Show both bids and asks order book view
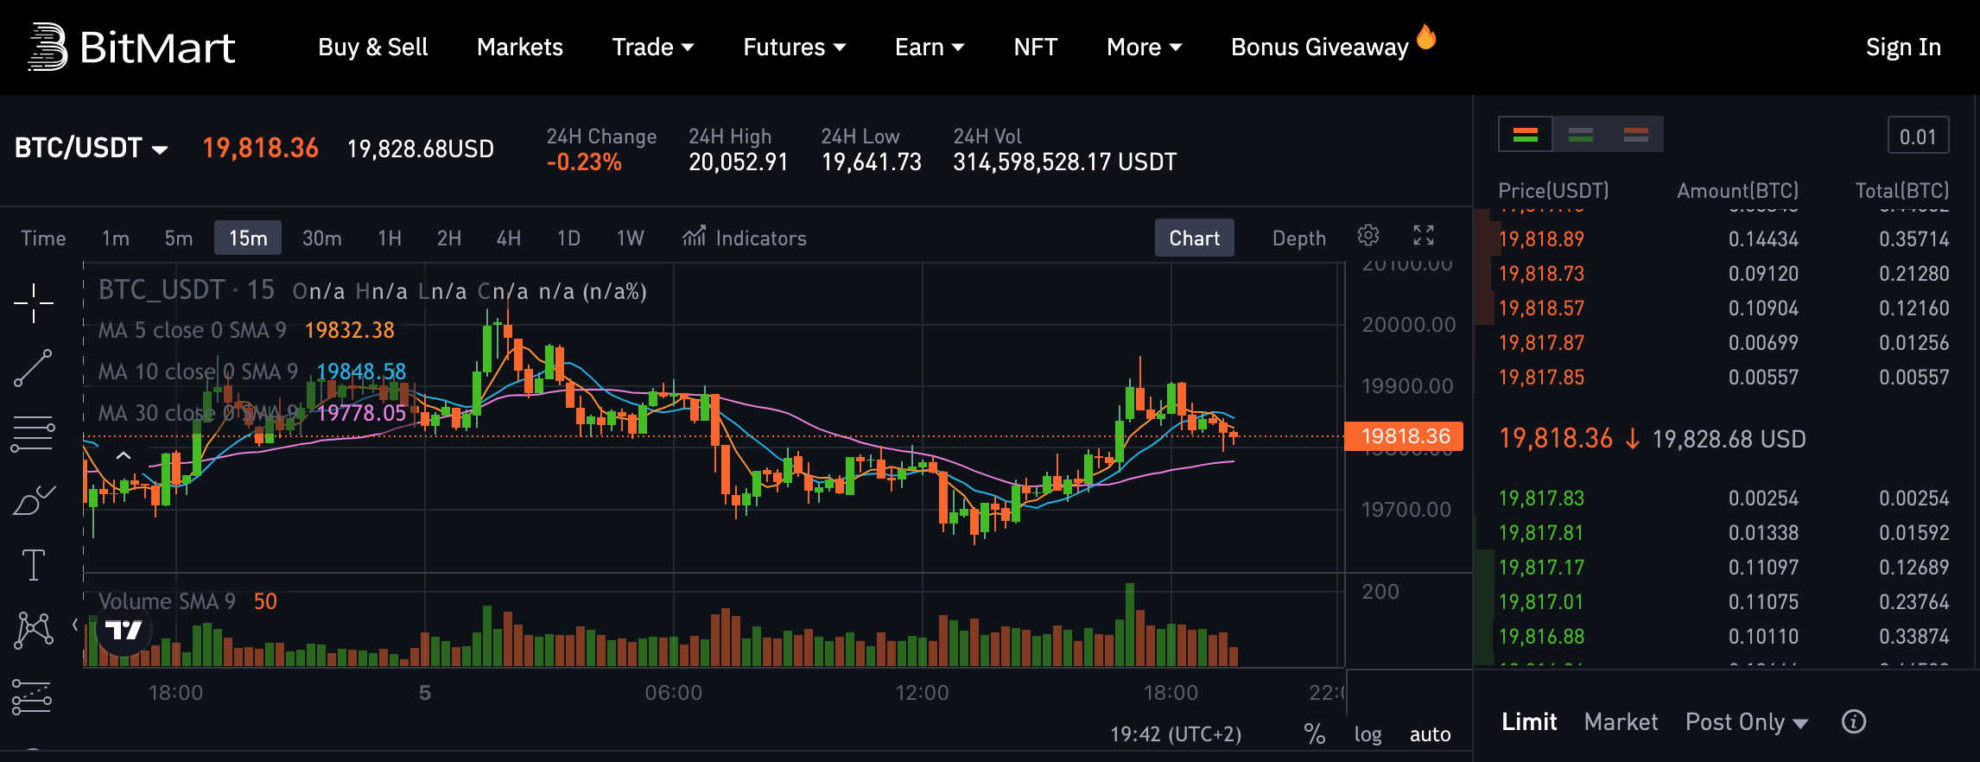1980x762 pixels. (x=1526, y=135)
